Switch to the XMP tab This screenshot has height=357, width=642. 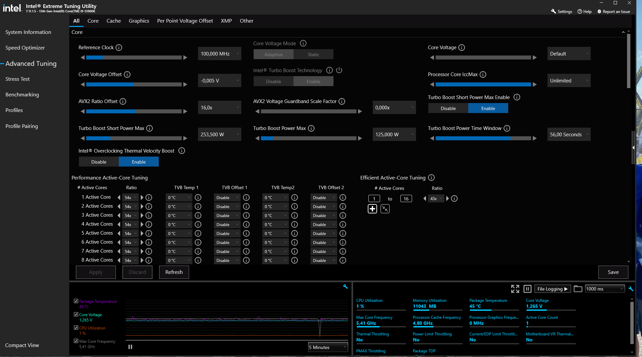(226, 21)
